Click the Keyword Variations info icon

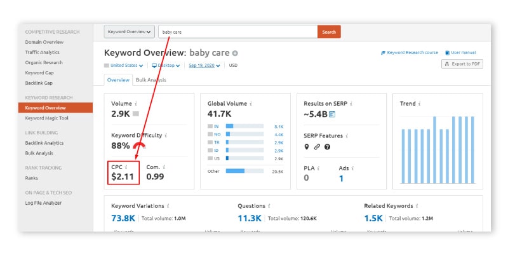[x=168, y=206]
